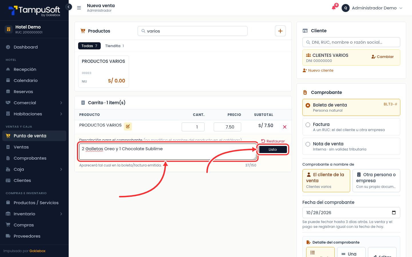Choose El cliente de la venta option

326,180
